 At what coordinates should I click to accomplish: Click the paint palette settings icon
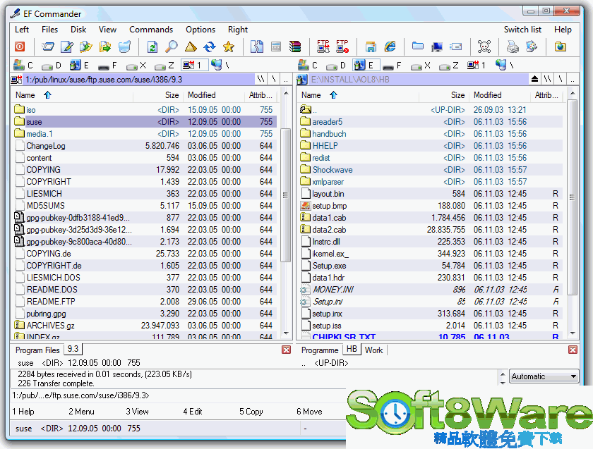pos(532,47)
